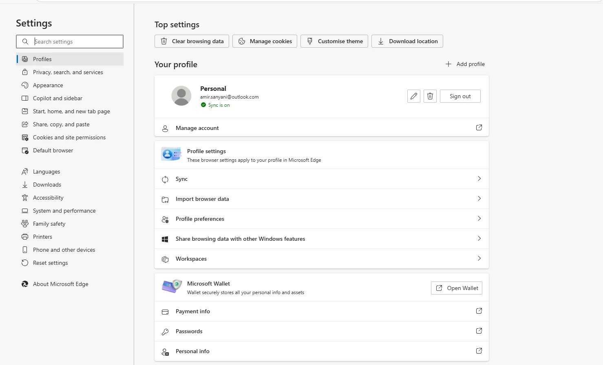The image size is (603, 365).
Task: Open Start, home, and new tab page
Action: click(x=70, y=111)
